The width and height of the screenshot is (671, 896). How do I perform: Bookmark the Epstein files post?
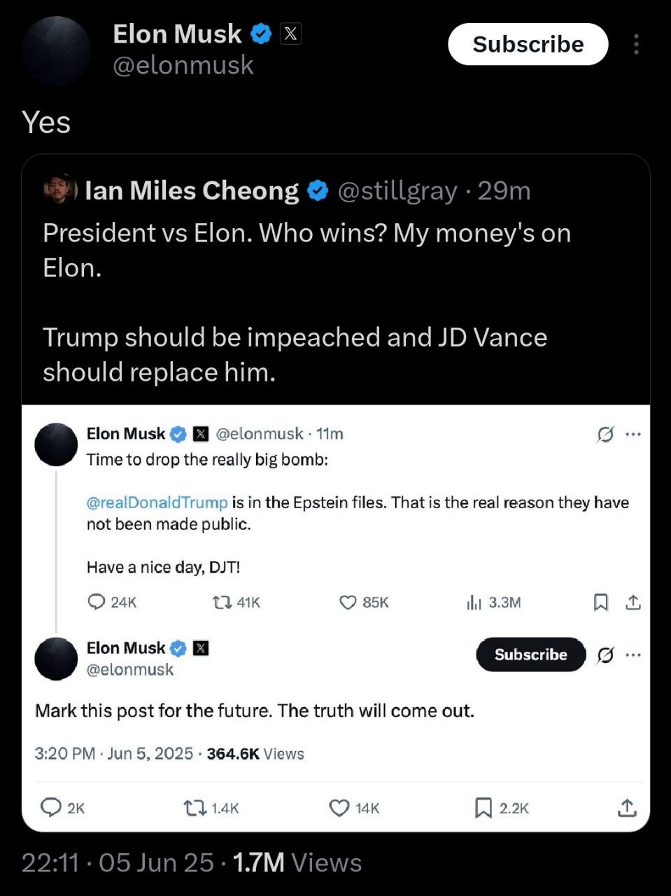tap(600, 602)
